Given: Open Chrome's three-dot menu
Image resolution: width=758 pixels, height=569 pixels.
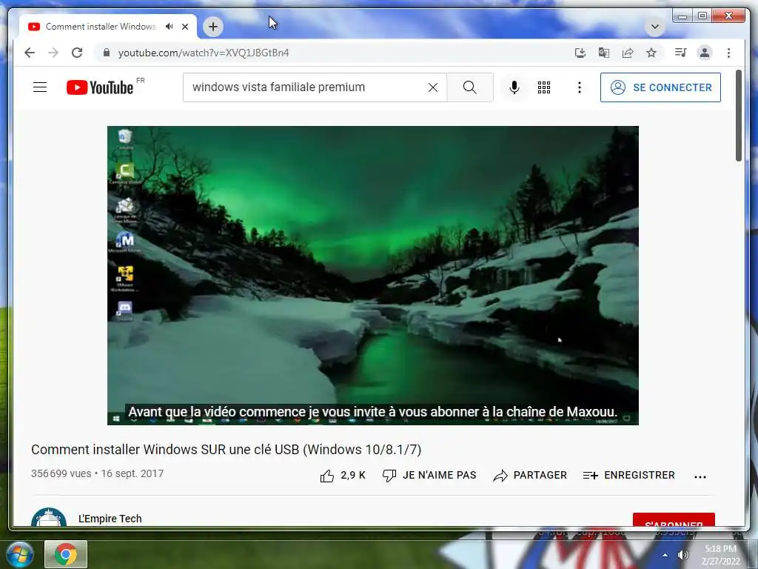Looking at the screenshot, I should coord(728,53).
